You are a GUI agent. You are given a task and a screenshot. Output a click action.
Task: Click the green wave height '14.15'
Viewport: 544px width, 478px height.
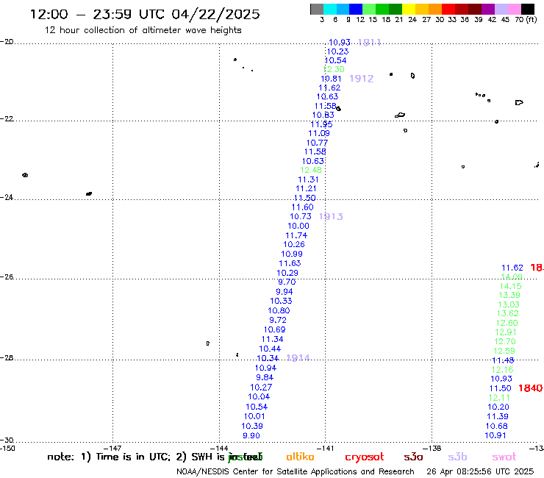point(510,286)
